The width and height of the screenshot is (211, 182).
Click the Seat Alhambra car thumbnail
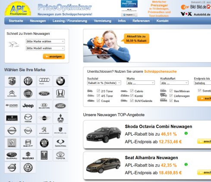(104, 165)
